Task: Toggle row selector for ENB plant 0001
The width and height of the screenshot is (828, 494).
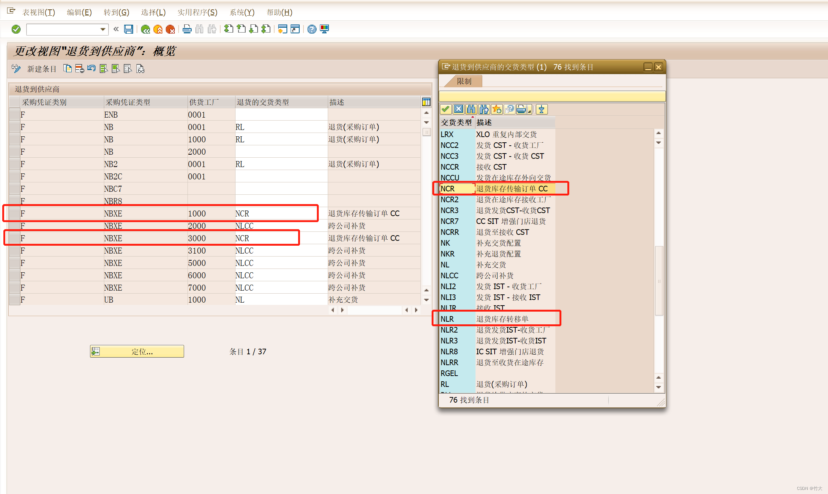Action: (15, 115)
